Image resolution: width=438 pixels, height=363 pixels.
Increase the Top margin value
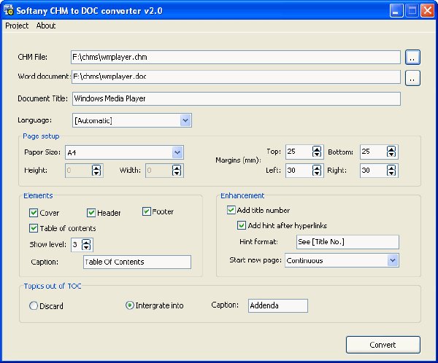317,149
